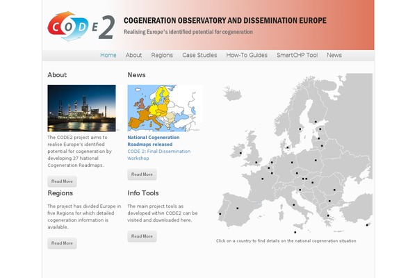Image resolution: width=417 pixels, height=278 pixels.
Task: Open the SmartCHP Tool menu item
Action: pyautogui.click(x=297, y=55)
